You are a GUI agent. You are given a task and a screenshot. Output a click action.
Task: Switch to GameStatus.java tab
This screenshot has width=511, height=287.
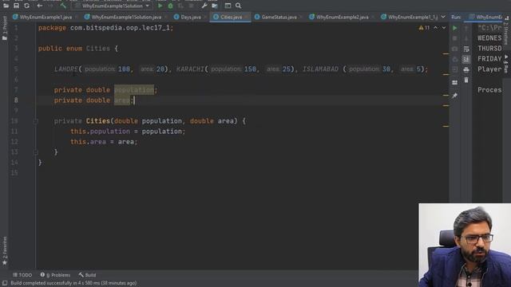[x=279, y=17]
